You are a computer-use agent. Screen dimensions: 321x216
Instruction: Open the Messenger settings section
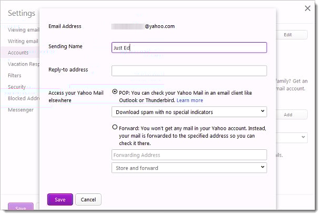[x=21, y=110]
